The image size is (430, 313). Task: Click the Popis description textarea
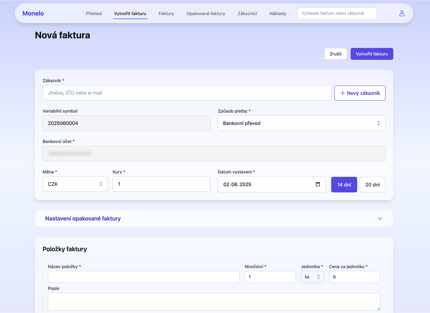[x=214, y=302]
